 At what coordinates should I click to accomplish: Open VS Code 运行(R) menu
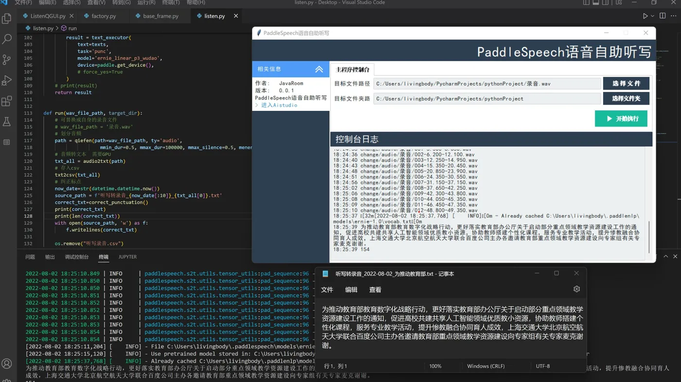146,2
